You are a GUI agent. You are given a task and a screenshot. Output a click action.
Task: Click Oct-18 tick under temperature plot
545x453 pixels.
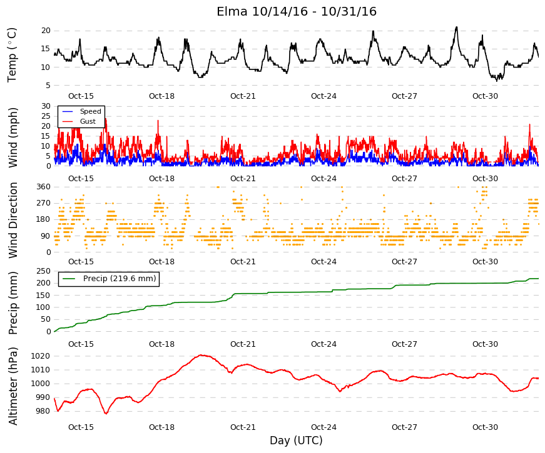(x=161, y=96)
